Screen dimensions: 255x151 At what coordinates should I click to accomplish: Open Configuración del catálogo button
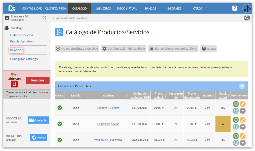click(124, 49)
